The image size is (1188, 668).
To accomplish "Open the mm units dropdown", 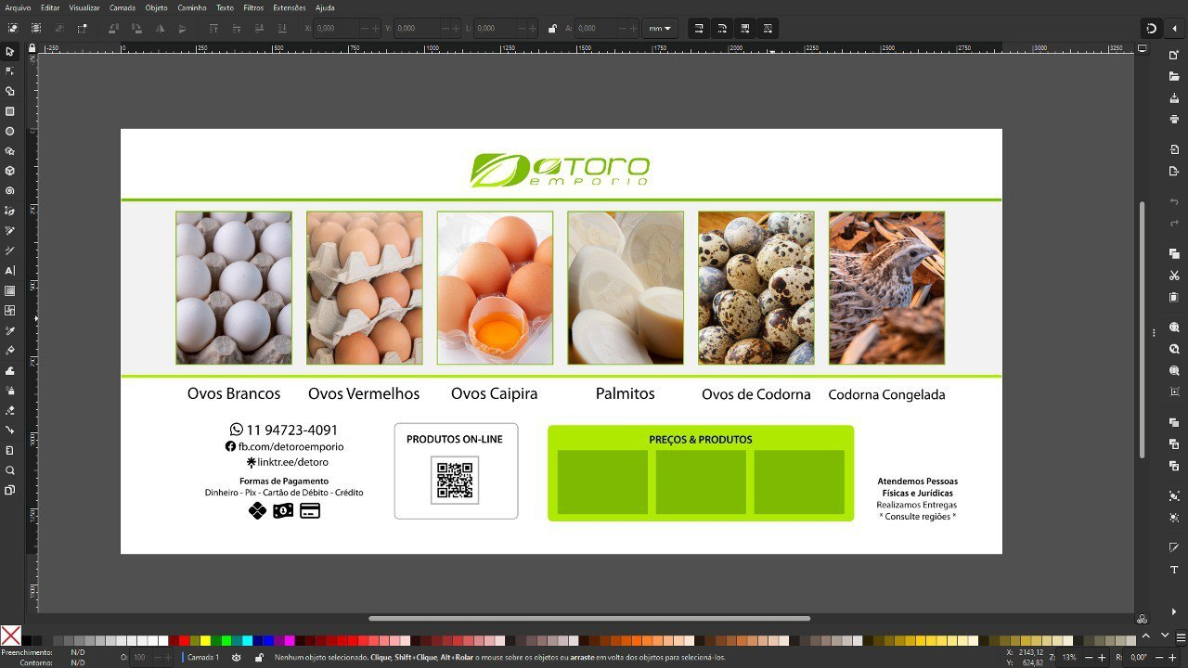I will click(x=659, y=29).
